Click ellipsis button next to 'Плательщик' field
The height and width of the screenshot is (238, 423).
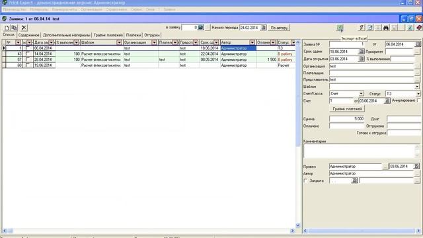coord(417,73)
